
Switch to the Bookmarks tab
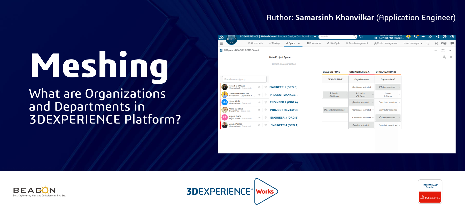point(314,43)
